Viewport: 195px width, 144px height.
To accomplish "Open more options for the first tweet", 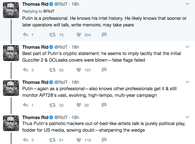I will pyautogui.click(x=187, y=5).
